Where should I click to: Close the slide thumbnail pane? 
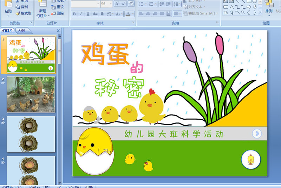tap(58, 31)
